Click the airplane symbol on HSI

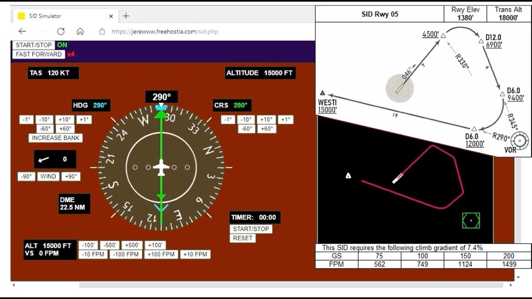[161, 168]
